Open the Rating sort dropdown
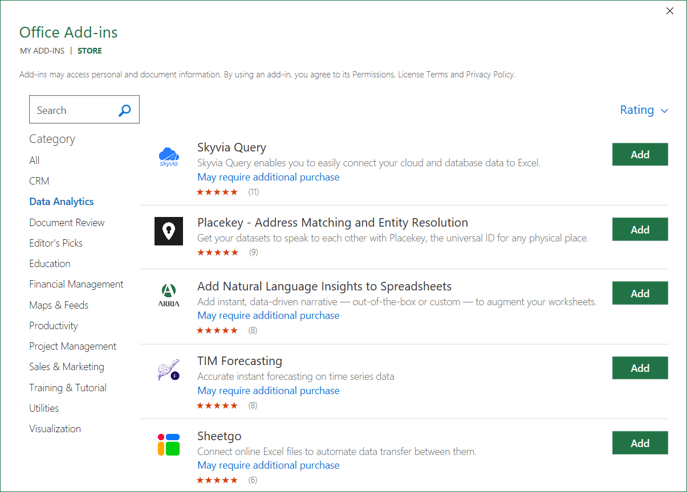Viewport: 687px width, 492px height. coord(644,110)
